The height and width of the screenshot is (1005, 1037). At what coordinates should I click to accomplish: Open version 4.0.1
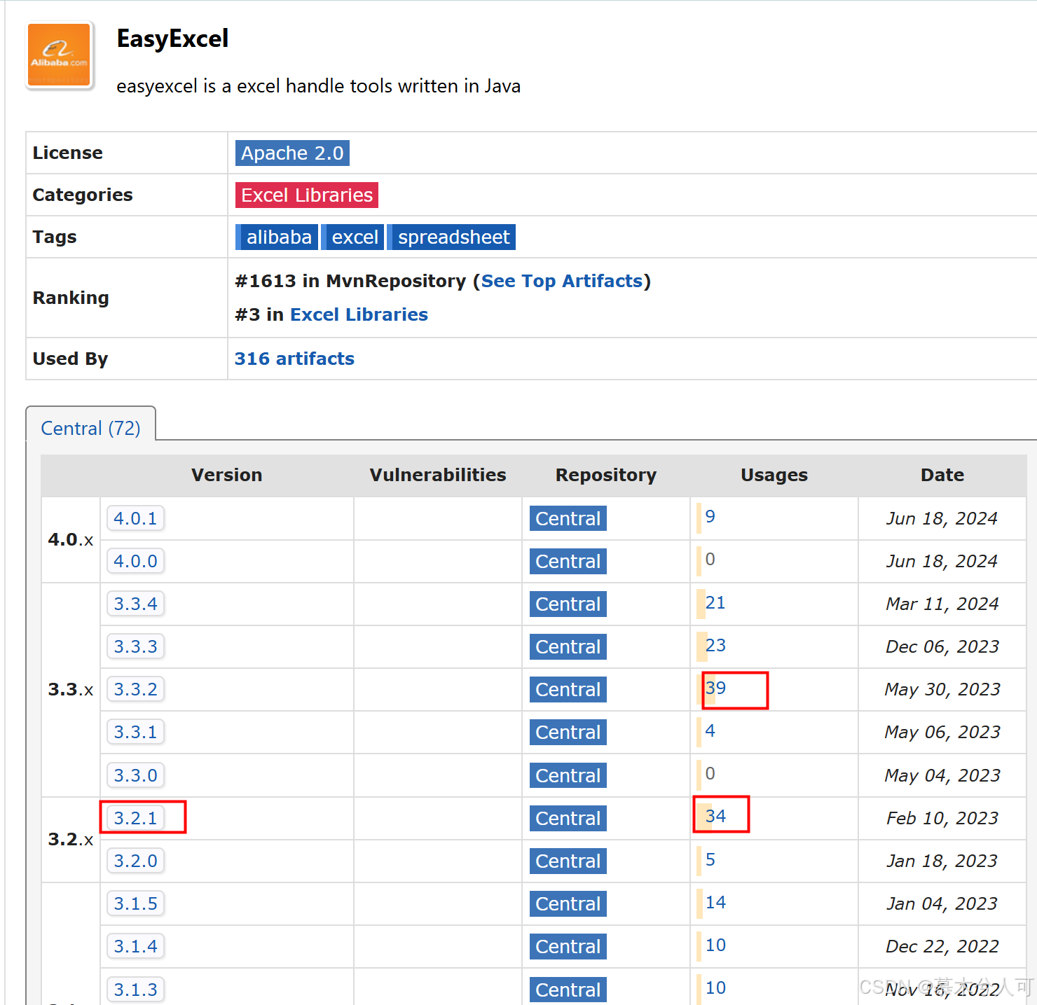(x=135, y=518)
